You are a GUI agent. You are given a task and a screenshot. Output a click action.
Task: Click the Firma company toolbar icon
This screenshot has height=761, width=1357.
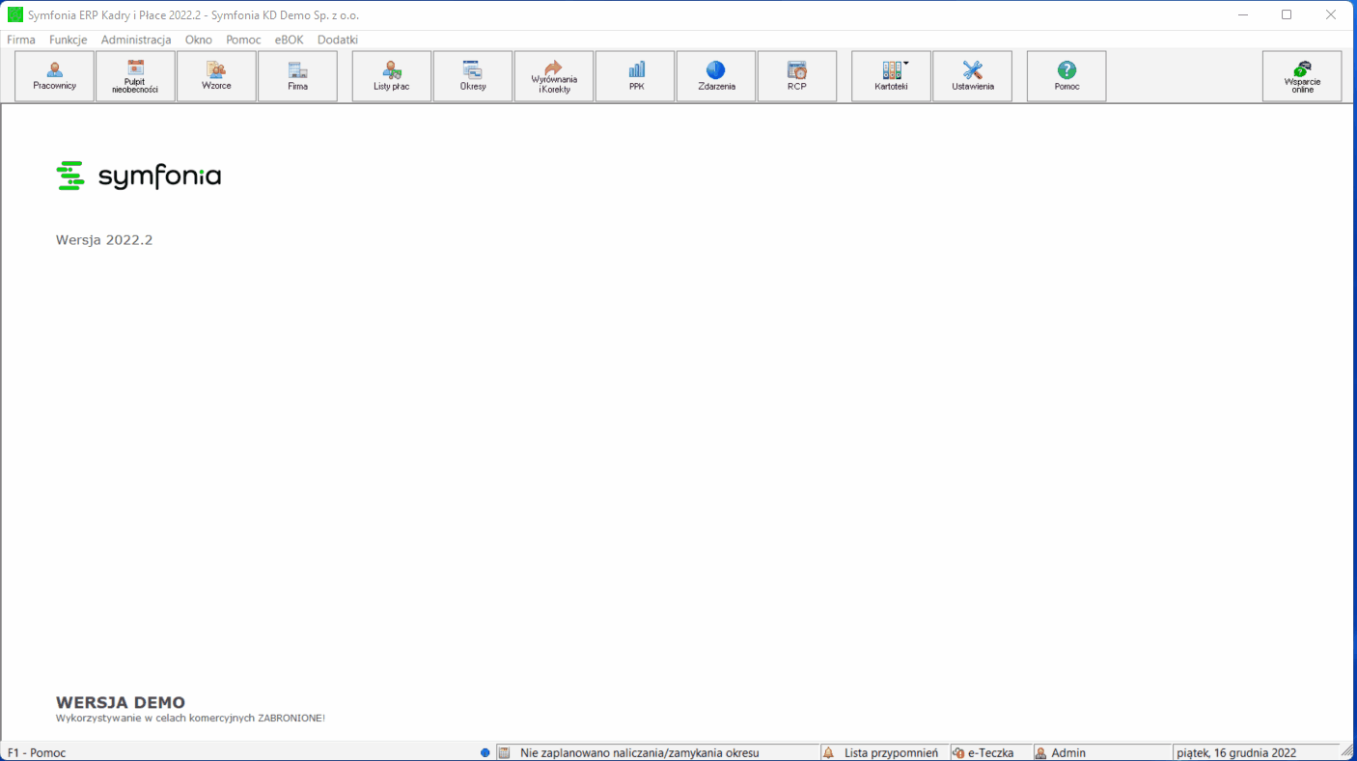(298, 76)
